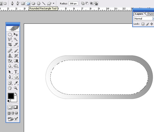The height and width of the screenshot is (132, 154).
Task: Choose the Rectangle shape tool in options bar
Action: (x=23, y=4)
